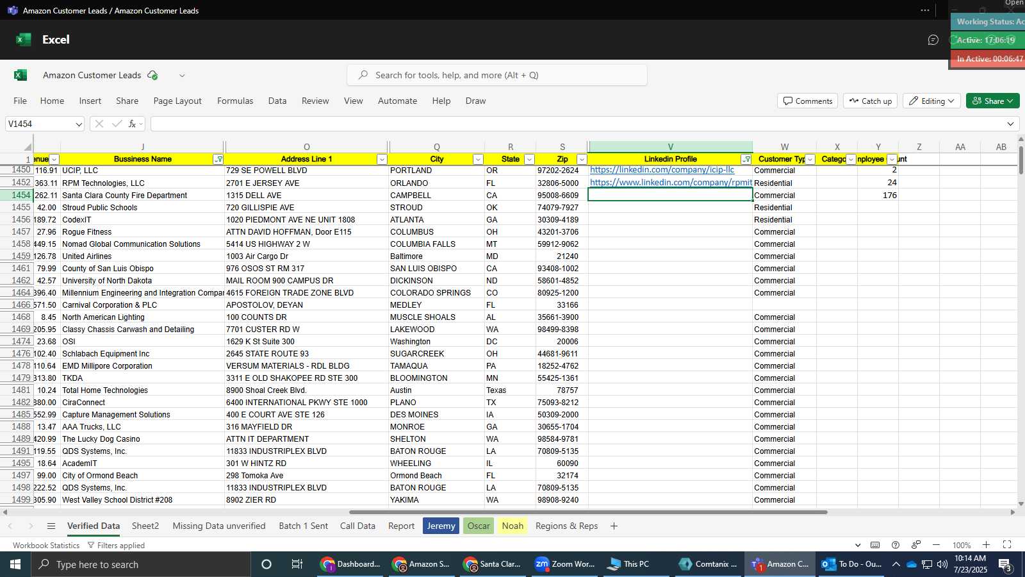Switch to the Sheet2 tab
Screen dimensions: 1025x577
(x=145, y=526)
